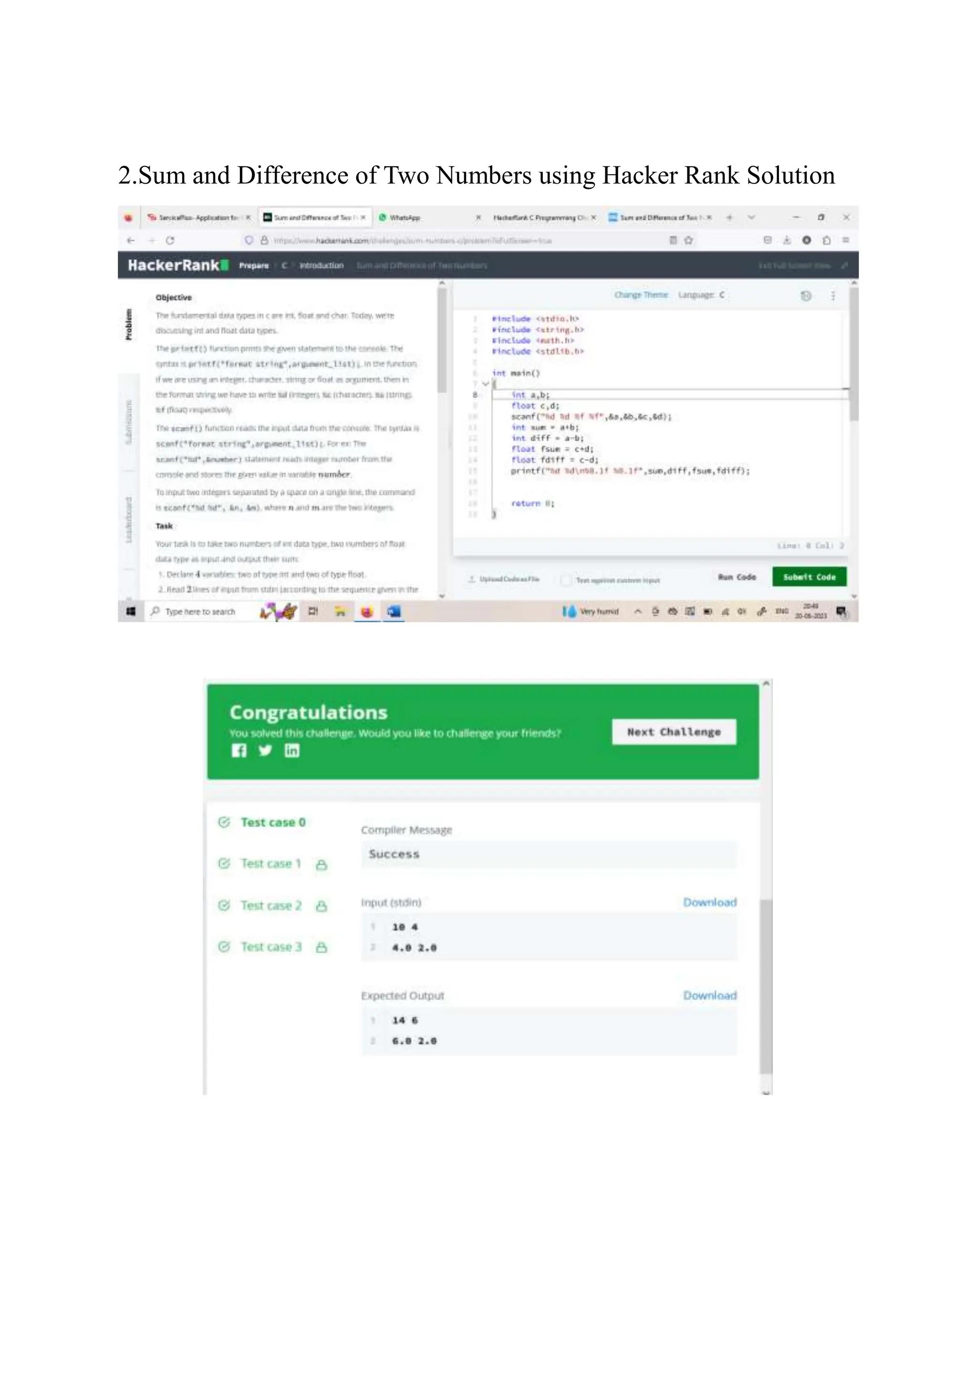Reload the HackerRank page
The image size is (977, 1382).
tap(170, 240)
